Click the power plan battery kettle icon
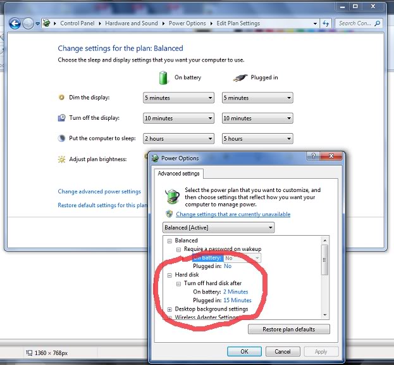The width and height of the screenshot is (394, 365). [172, 196]
